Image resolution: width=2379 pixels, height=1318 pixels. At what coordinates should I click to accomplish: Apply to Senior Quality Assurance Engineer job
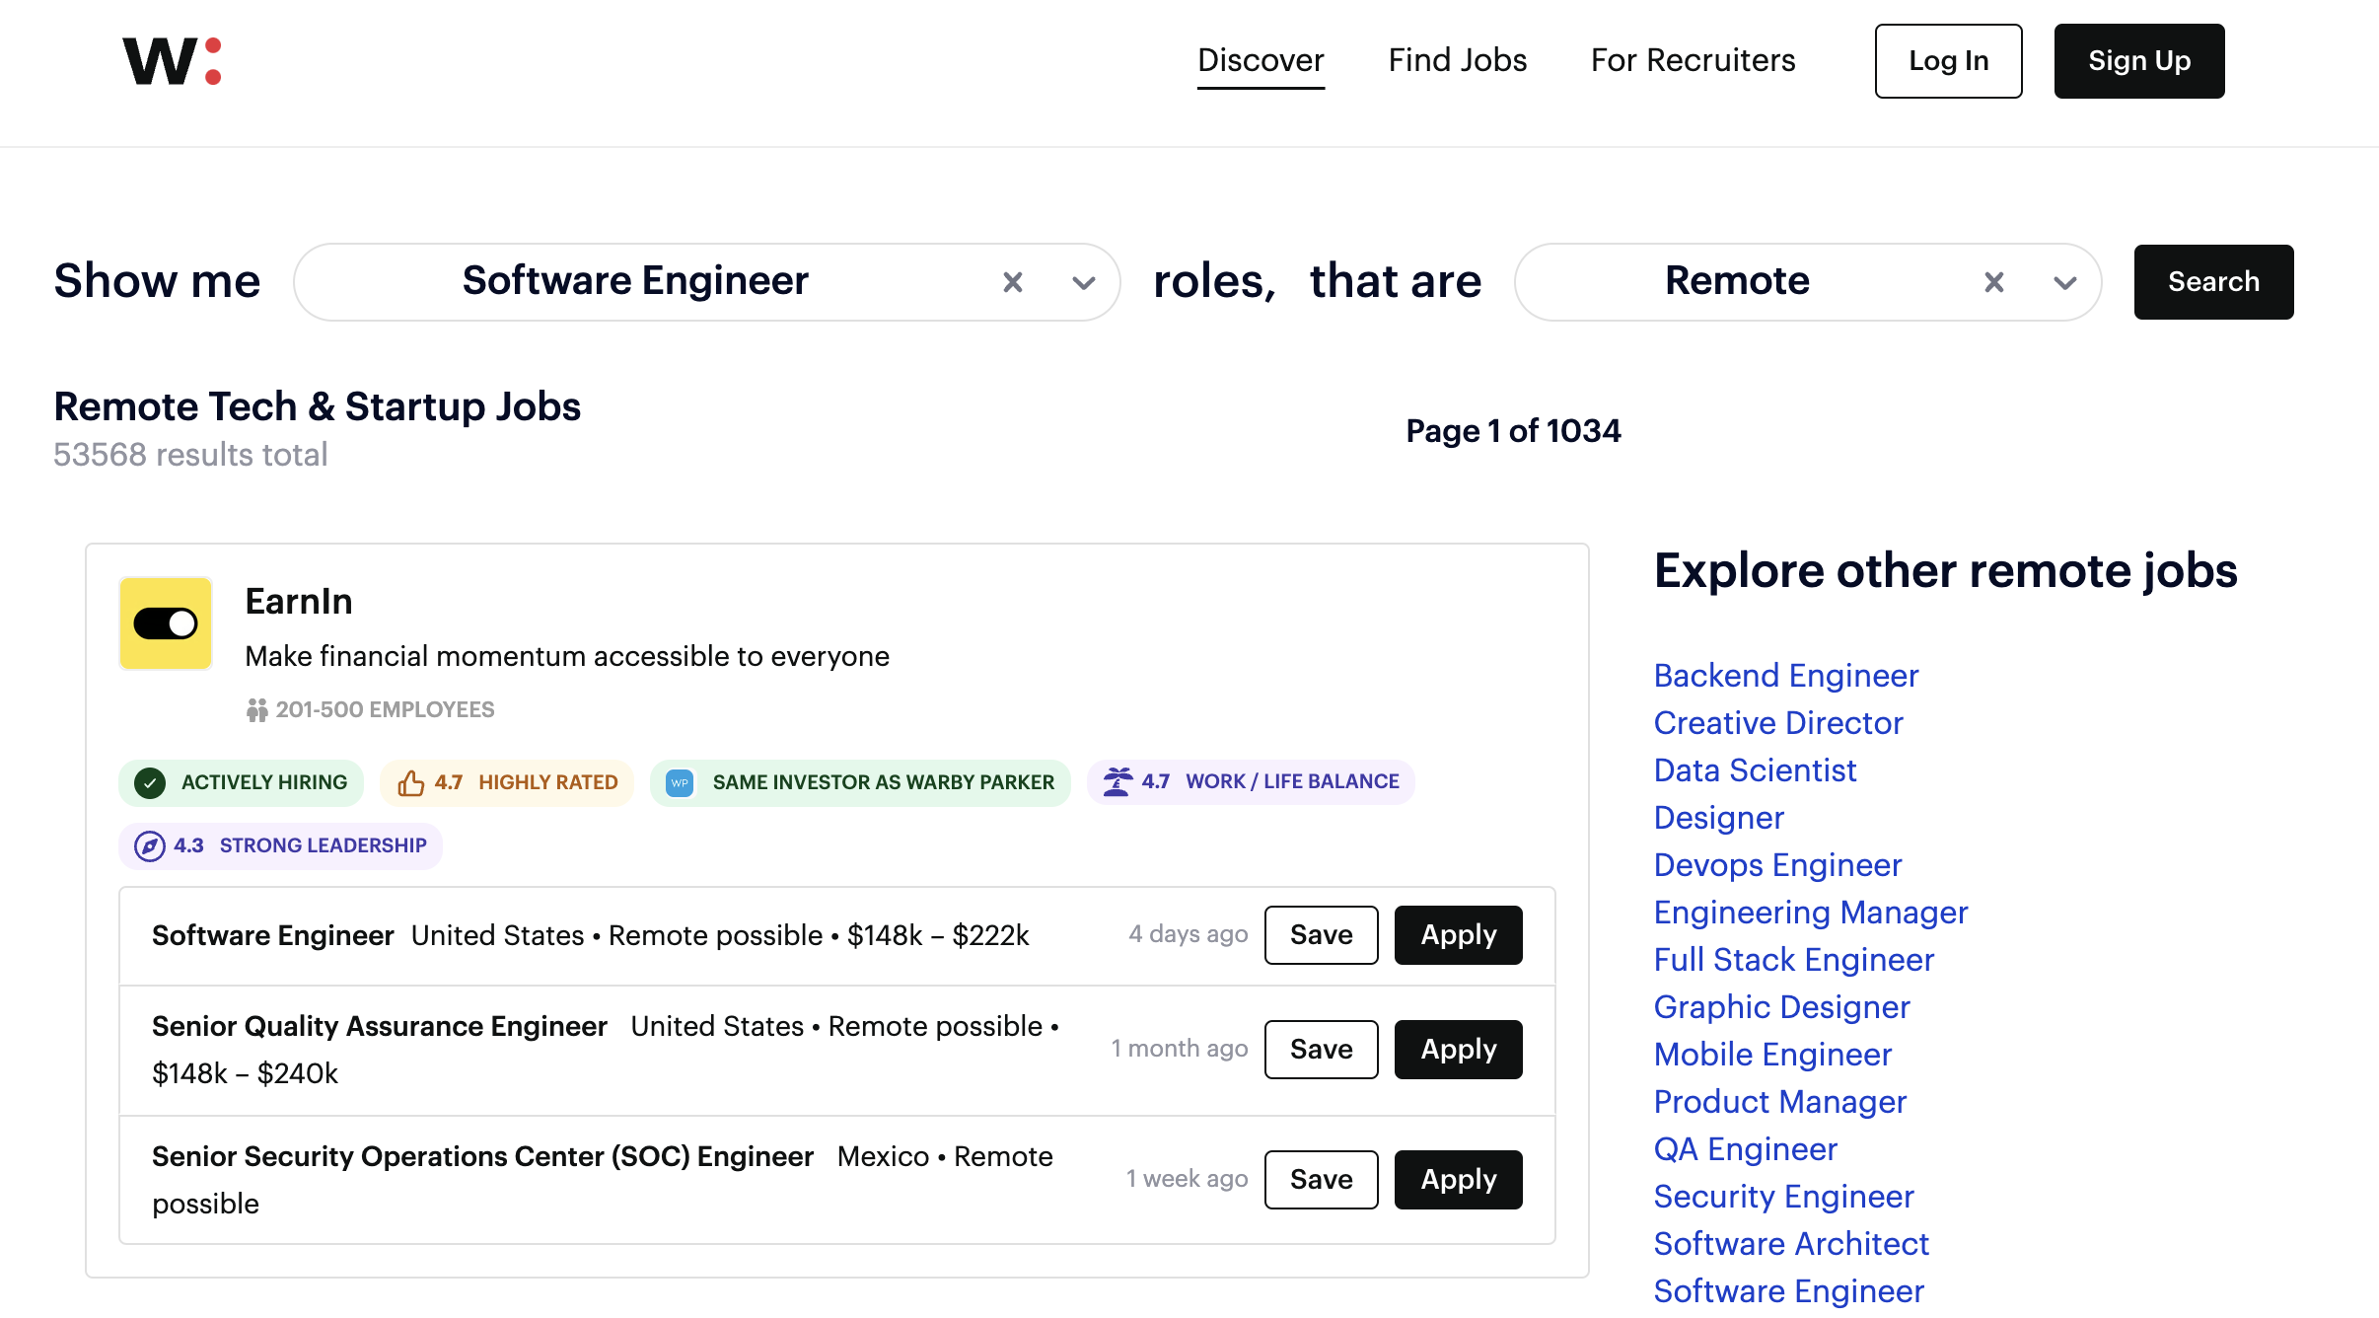(1458, 1050)
